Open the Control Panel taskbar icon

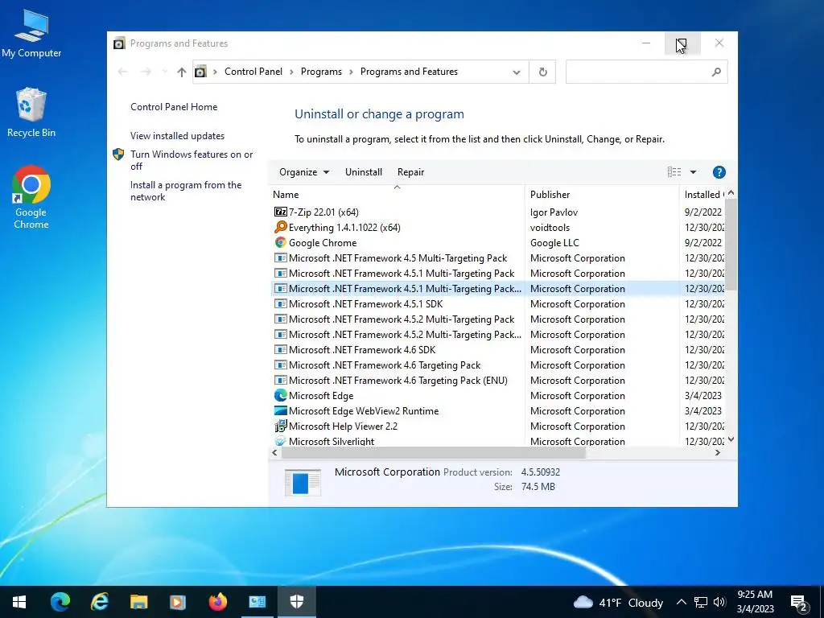pos(257,602)
